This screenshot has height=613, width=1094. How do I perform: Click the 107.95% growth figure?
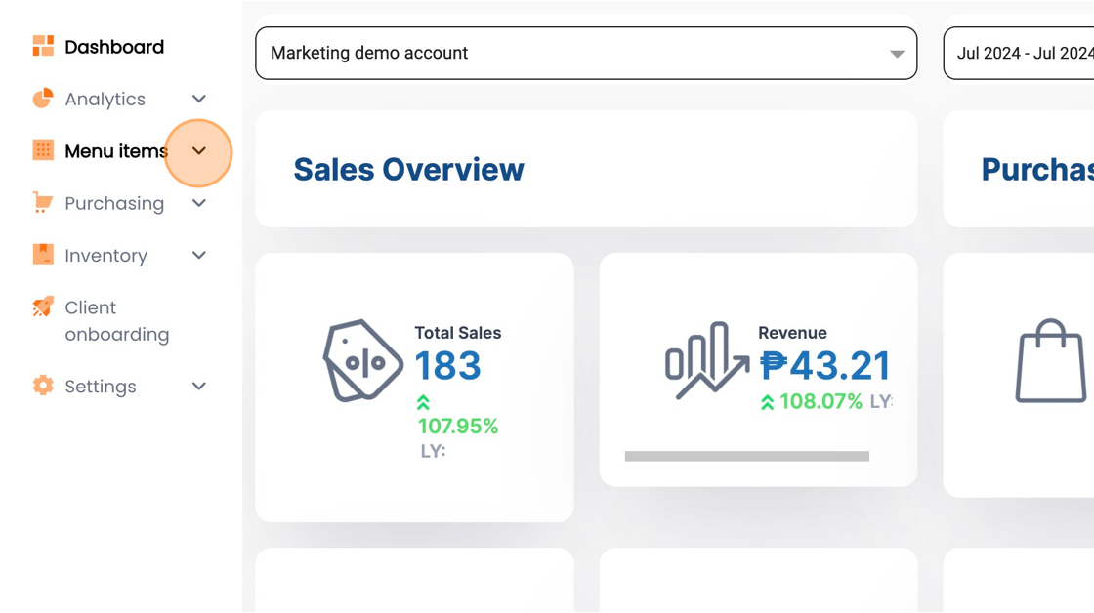click(458, 427)
